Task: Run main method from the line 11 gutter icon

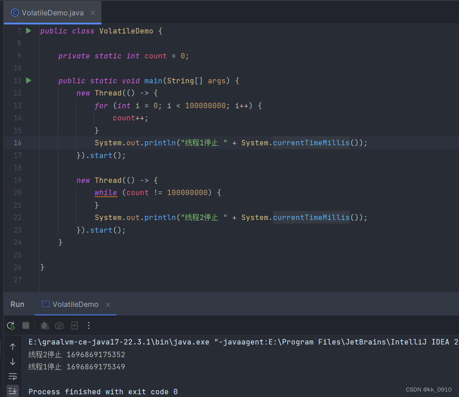Action: pyautogui.click(x=28, y=81)
